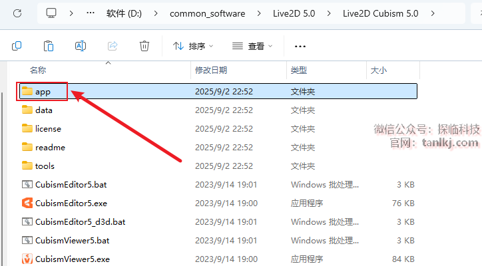The width and height of the screenshot is (482, 266).
Task: Click the navigation pane scrollbar at left edge
Action: coord(1,178)
